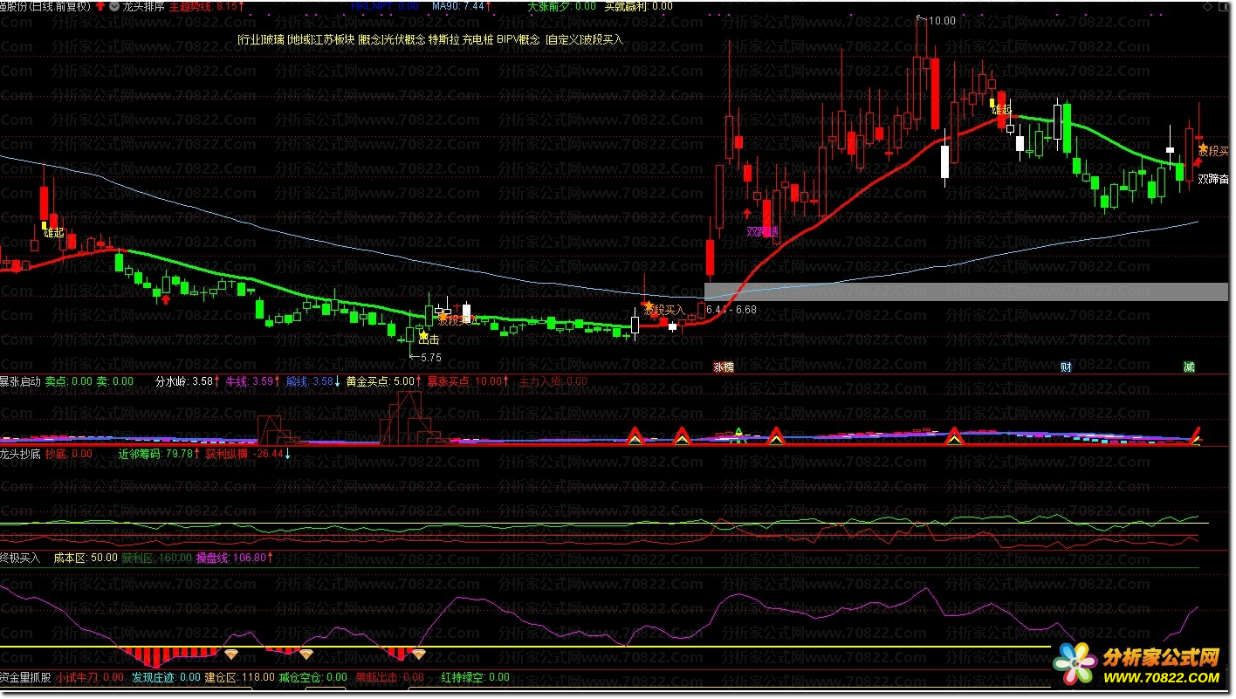Click the 建仓区: 118.00 value
The width and height of the screenshot is (1236, 699).
(240, 676)
